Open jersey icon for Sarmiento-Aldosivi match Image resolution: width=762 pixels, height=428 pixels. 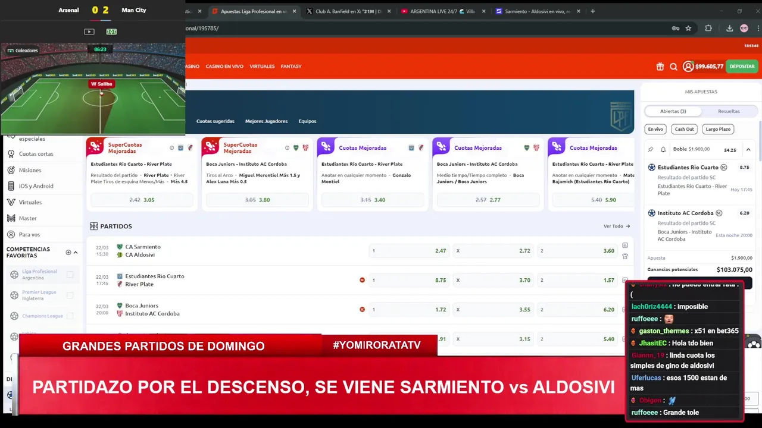click(x=625, y=256)
